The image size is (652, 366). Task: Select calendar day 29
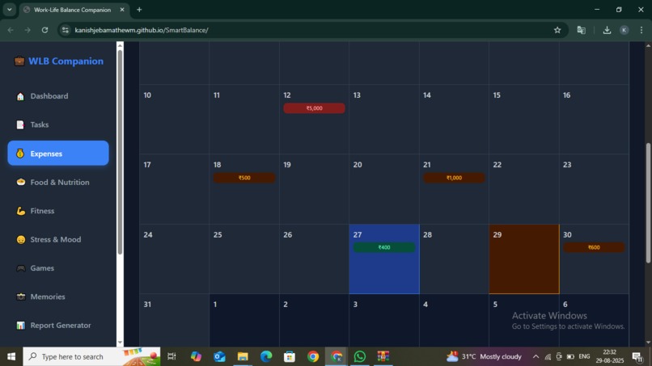[x=524, y=259]
